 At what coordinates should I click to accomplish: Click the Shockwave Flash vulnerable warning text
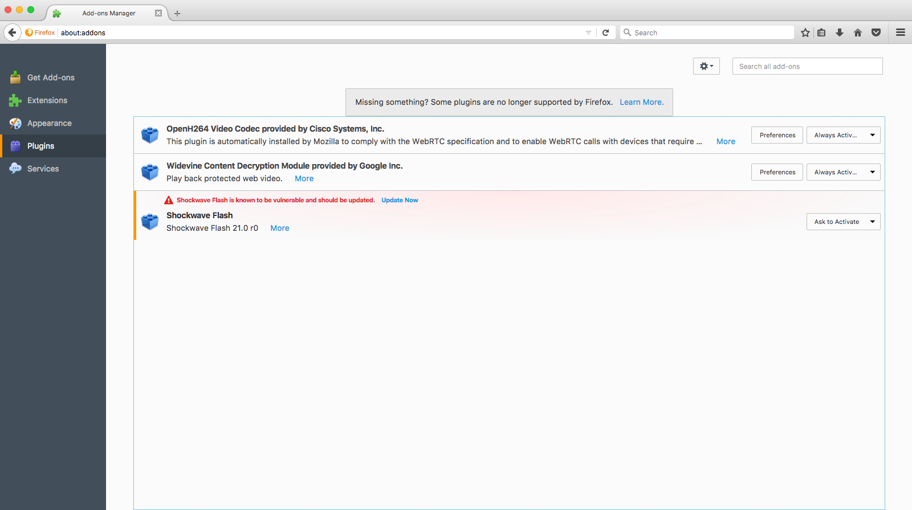click(276, 200)
